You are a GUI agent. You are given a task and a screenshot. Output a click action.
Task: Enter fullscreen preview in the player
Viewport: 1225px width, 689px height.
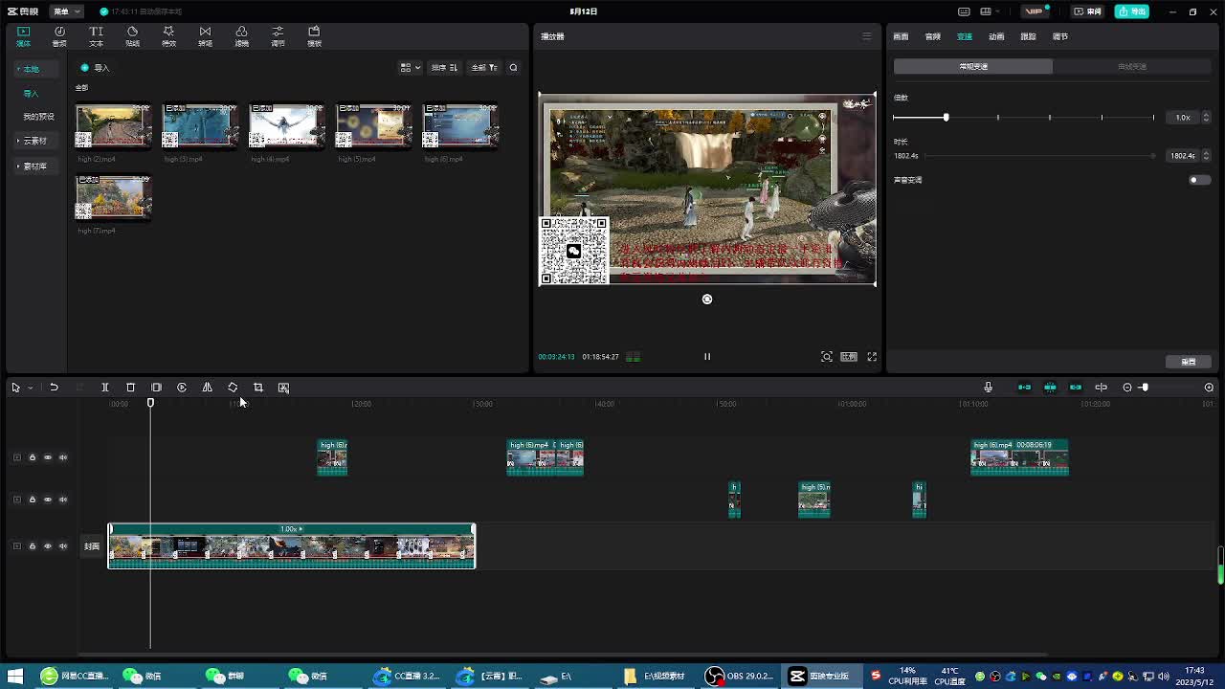coord(872,357)
